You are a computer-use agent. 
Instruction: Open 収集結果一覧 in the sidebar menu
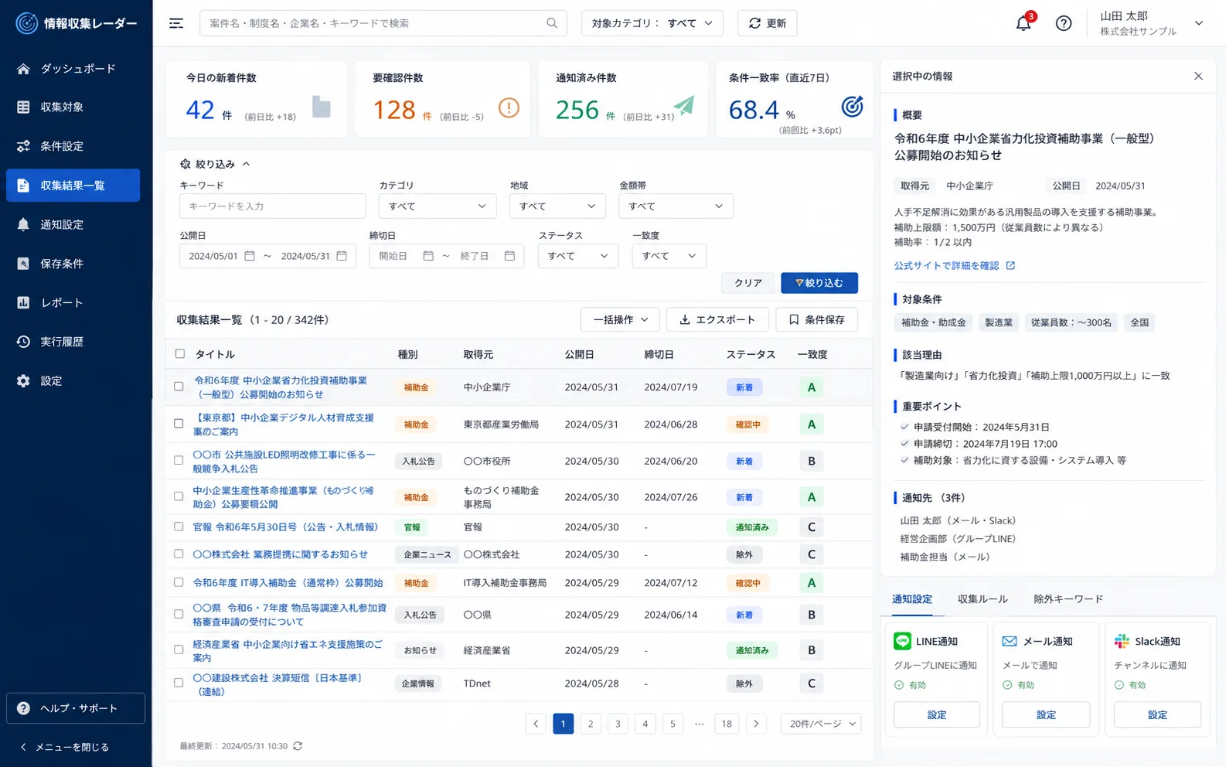point(73,186)
